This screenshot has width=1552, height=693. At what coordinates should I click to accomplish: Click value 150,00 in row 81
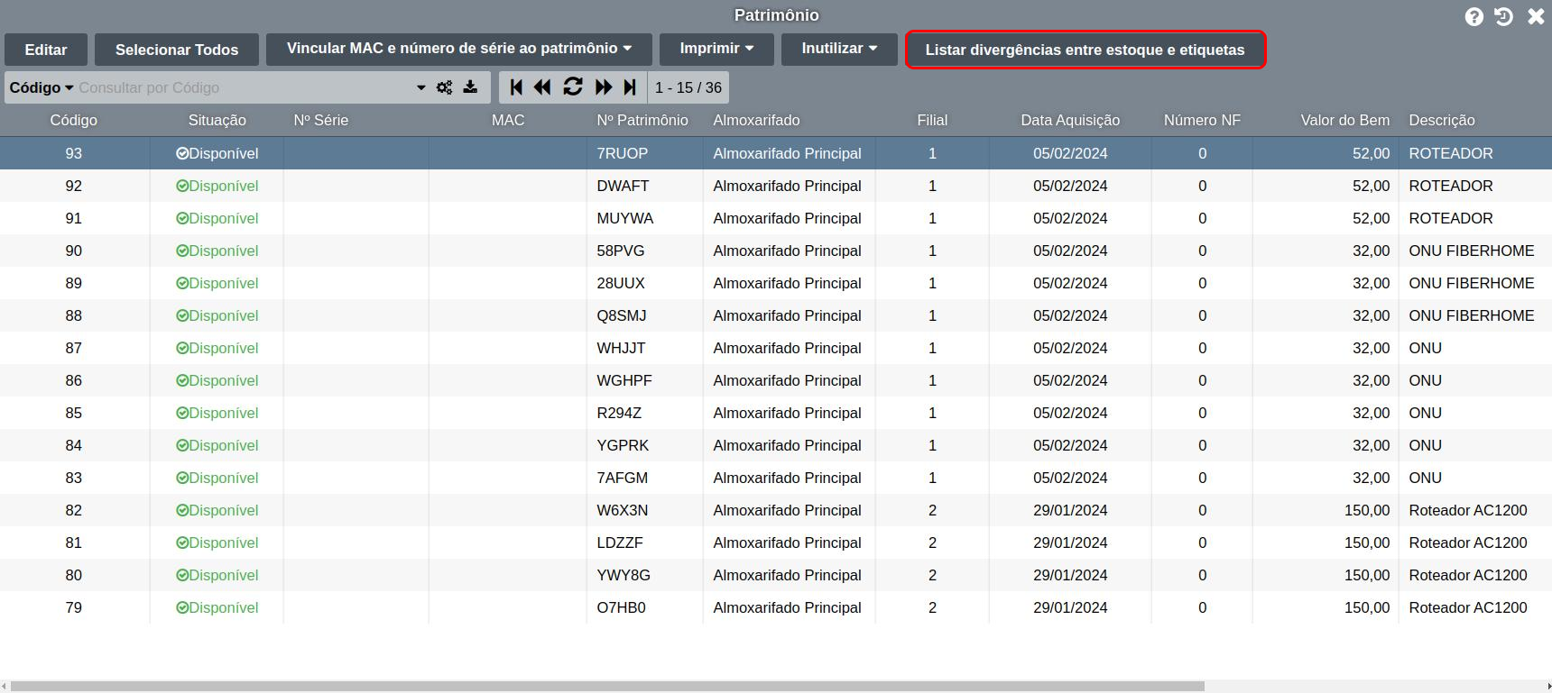[x=1367, y=543]
